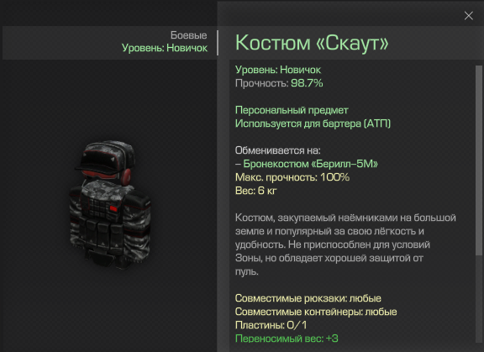This screenshot has width=484, height=352.
Task: Click the helmet of the suit model
Action: tap(106, 160)
